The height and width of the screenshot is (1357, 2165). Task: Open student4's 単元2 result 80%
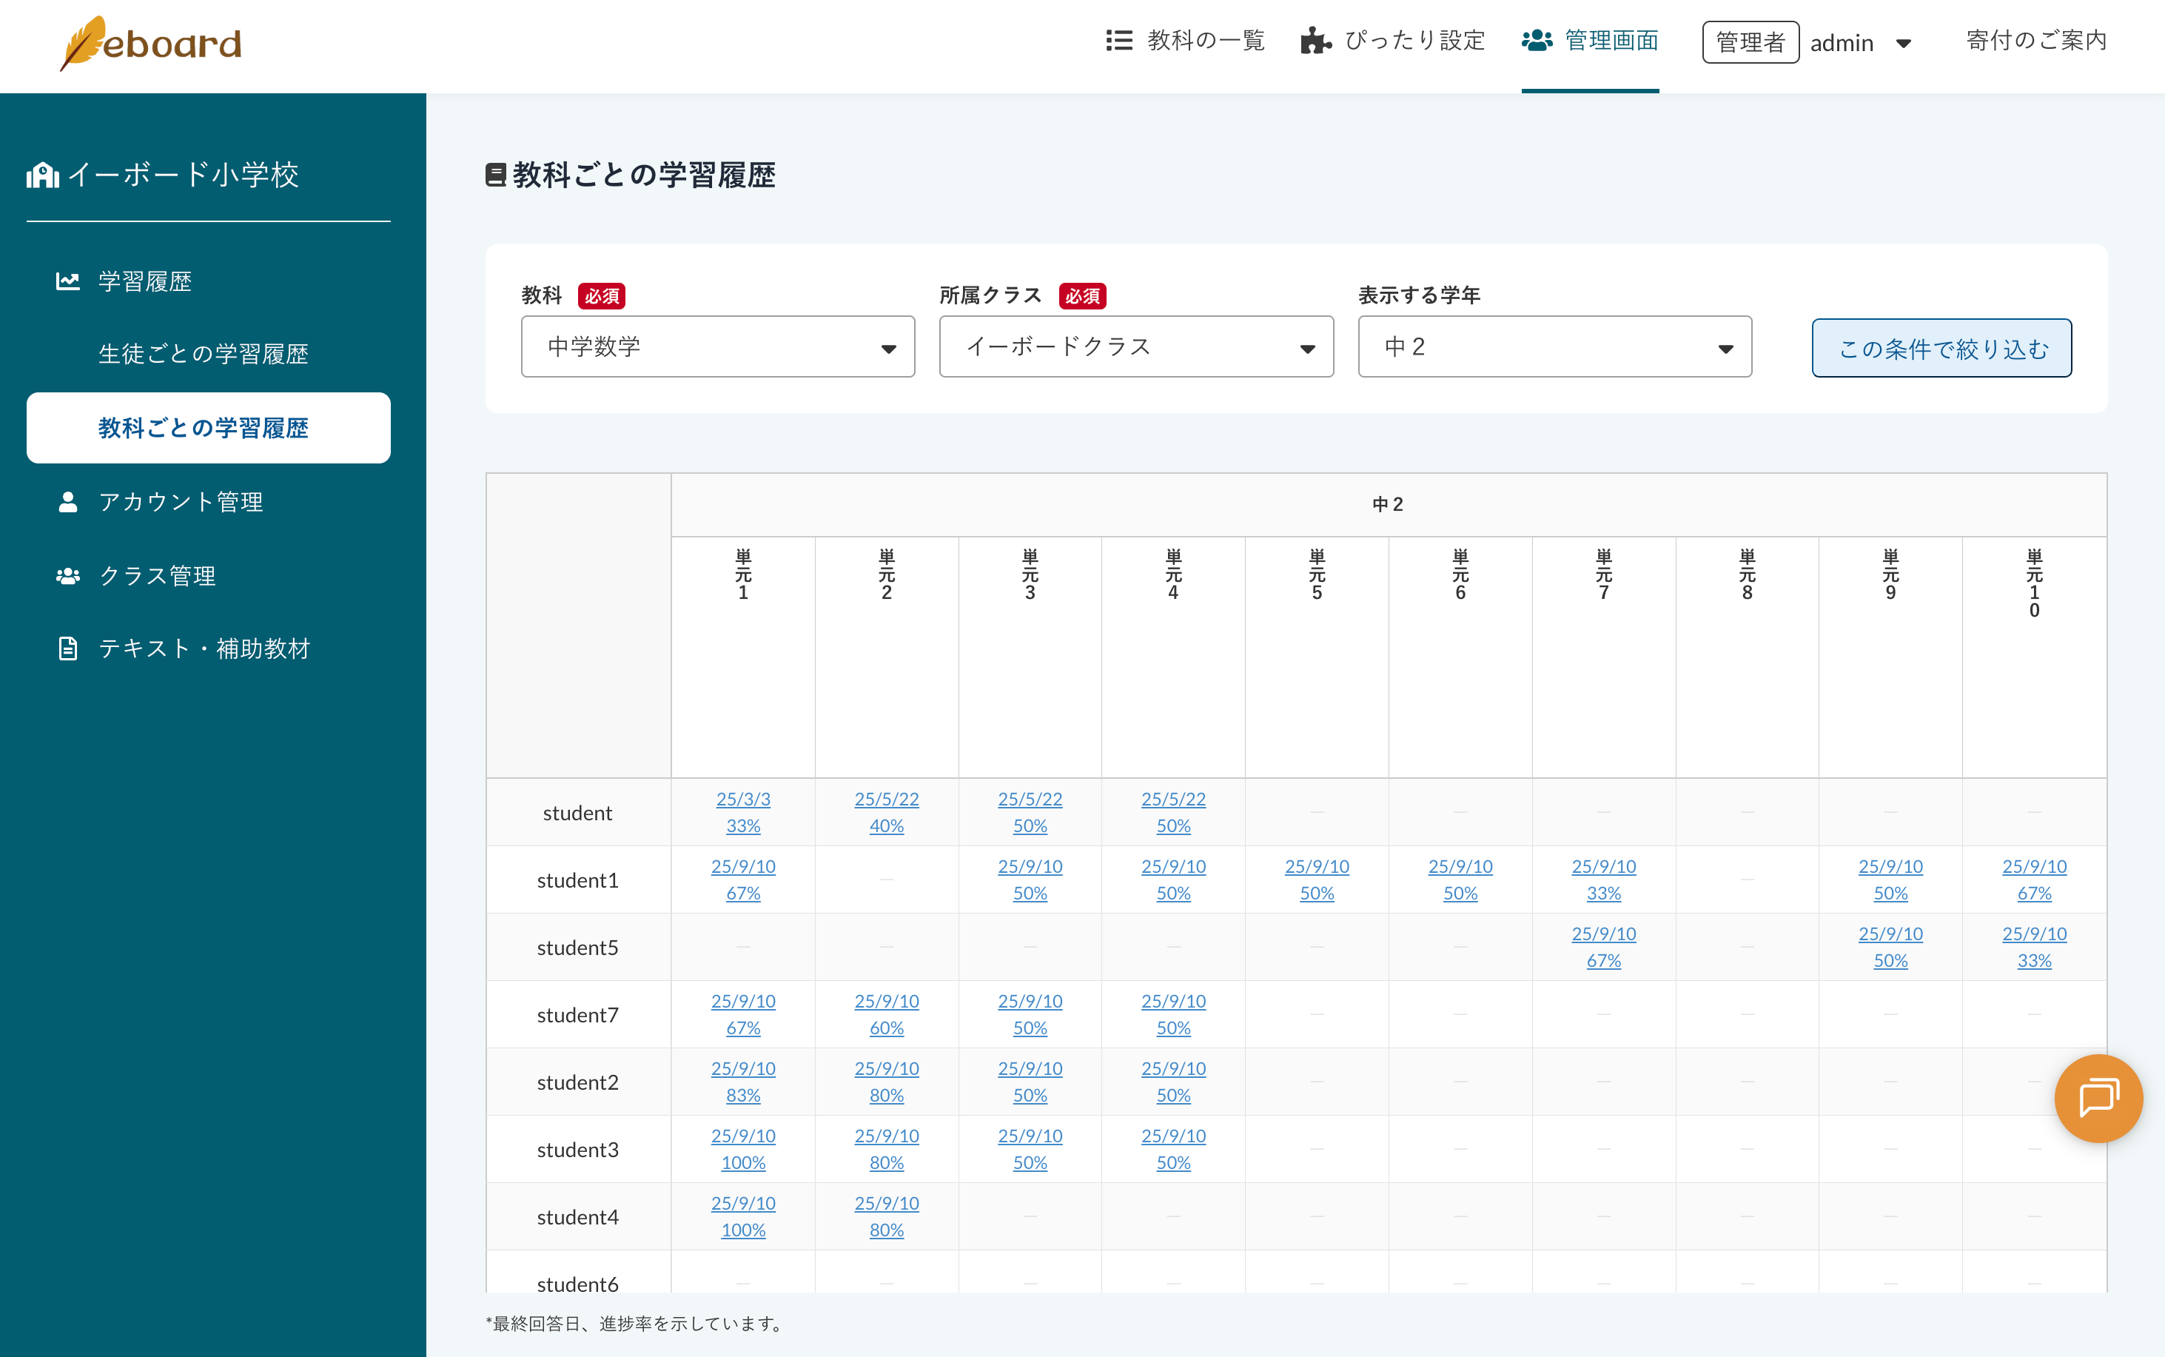887,1216
